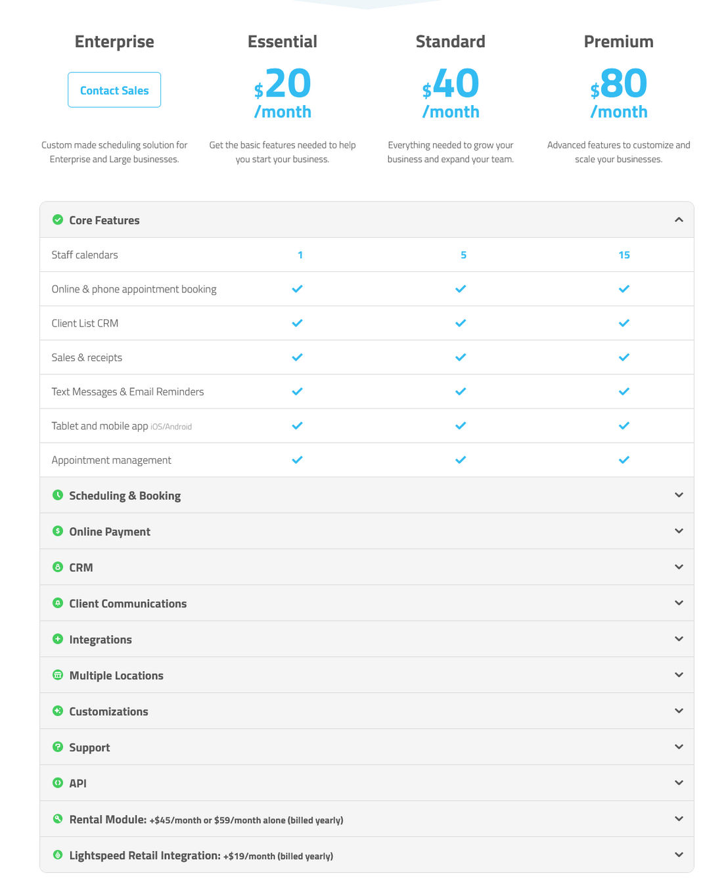Click the Client Communications bell icon
728x886 pixels.
(x=58, y=603)
